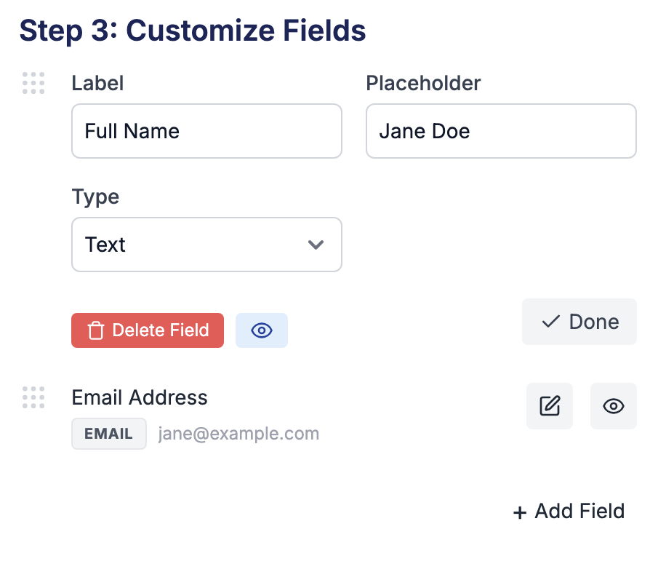Click the EMAIL type badge

click(108, 433)
